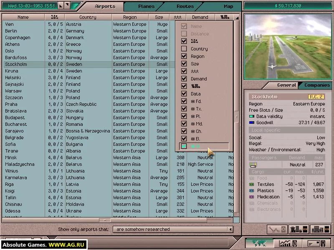Switch to the Planes tab

pyautogui.click(x=147, y=6)
